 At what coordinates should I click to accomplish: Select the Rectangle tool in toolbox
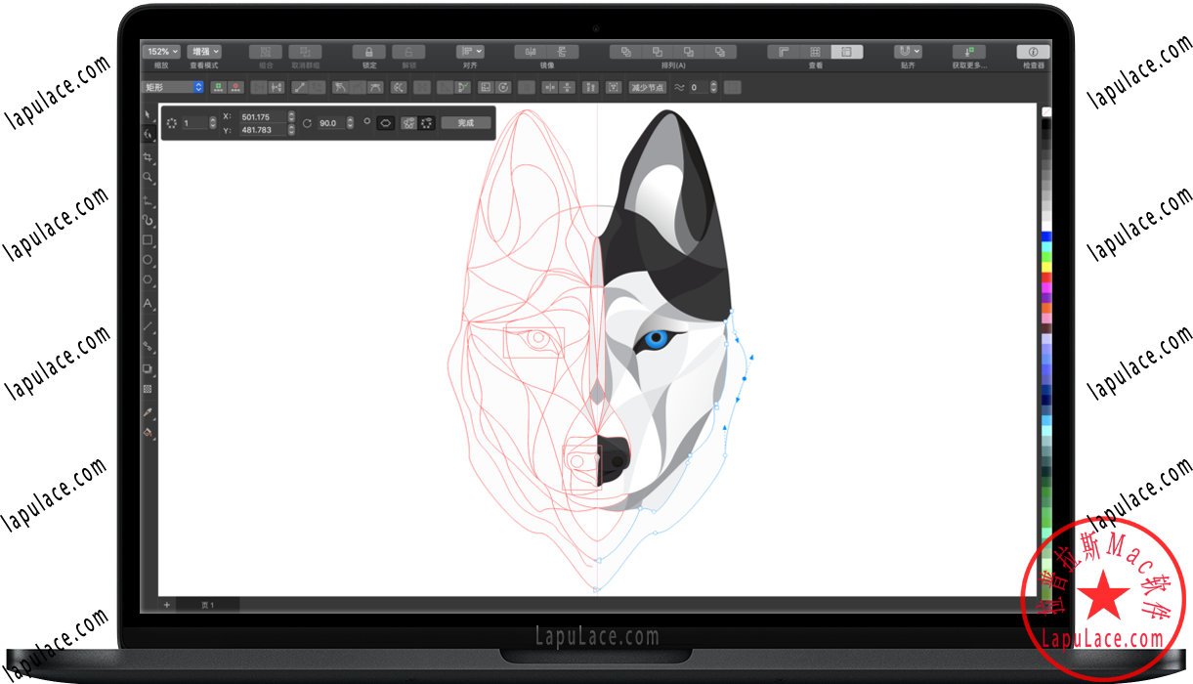[x=148, y=239]
